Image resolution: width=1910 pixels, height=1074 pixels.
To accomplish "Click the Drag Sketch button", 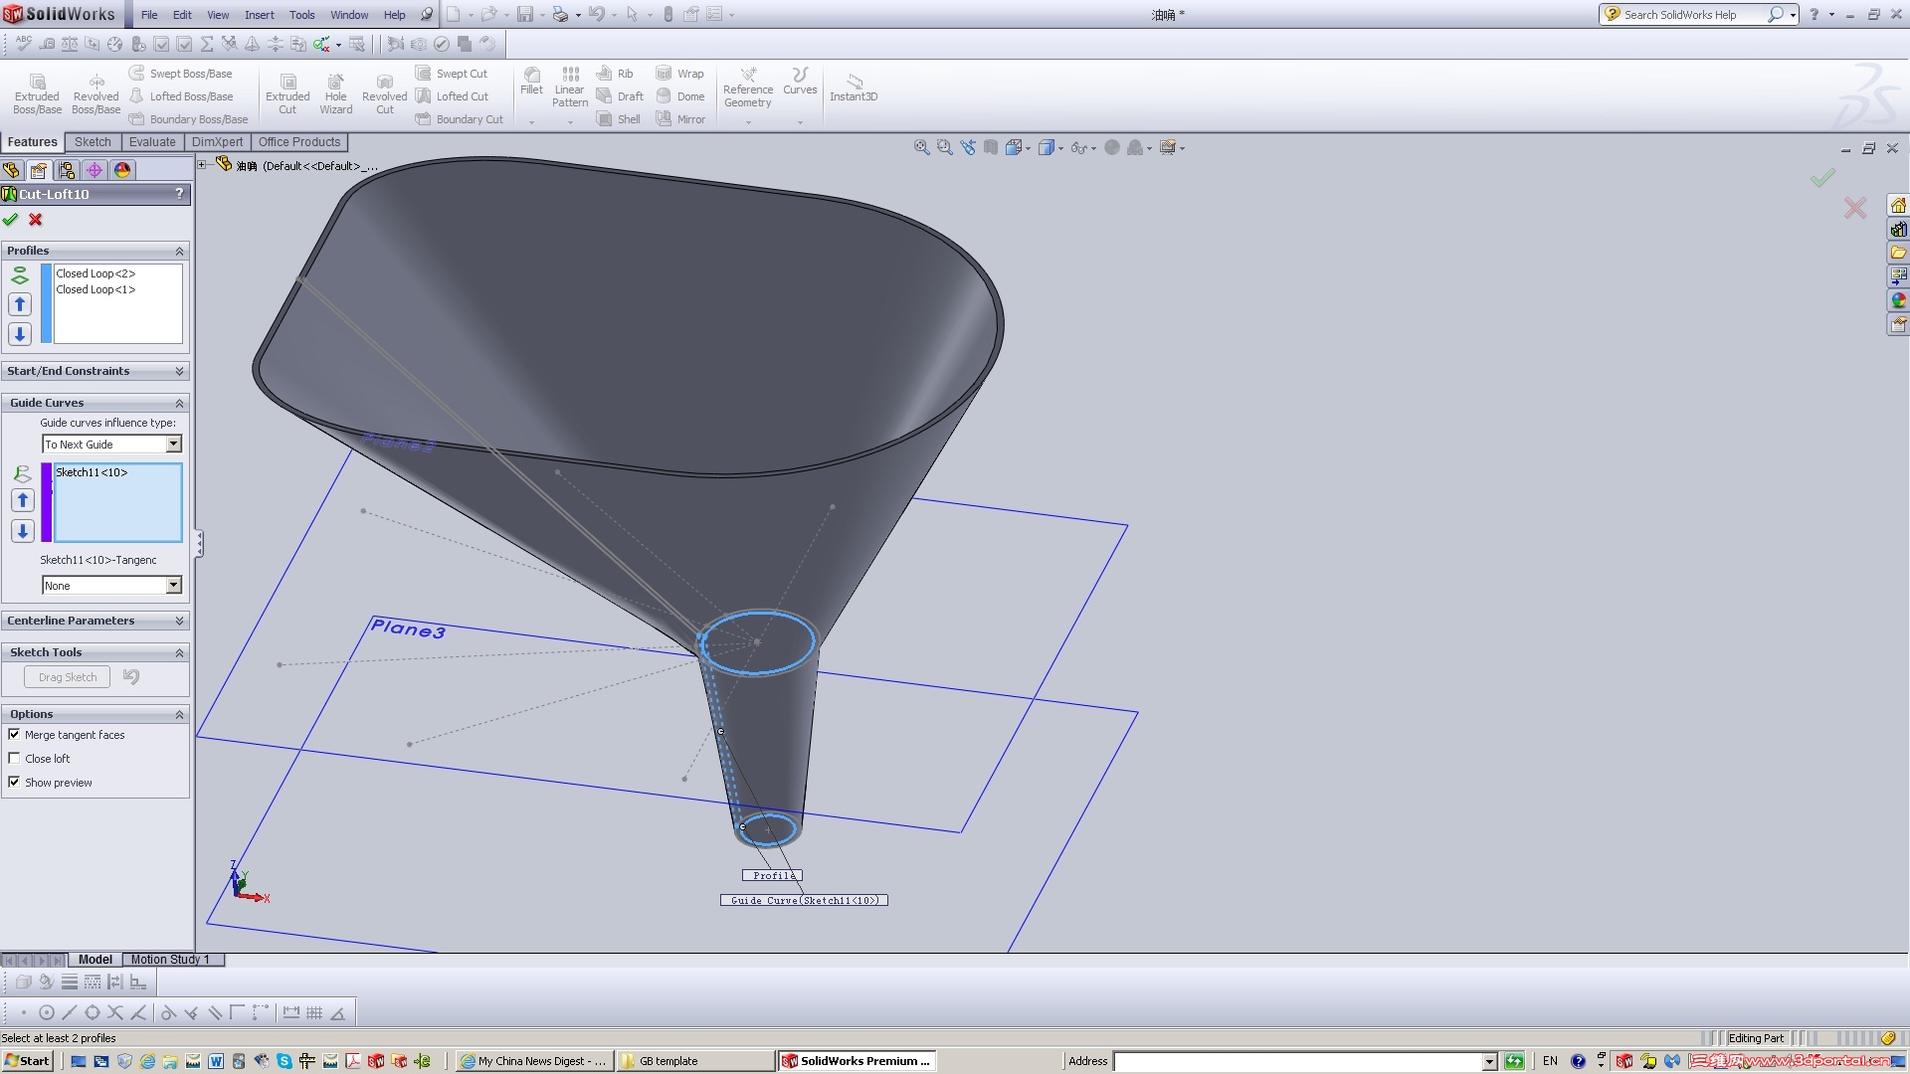I will click(x=67, y=677).
